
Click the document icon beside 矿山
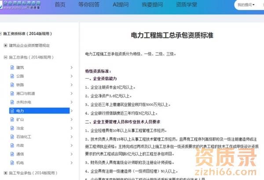tap(12, 119)
